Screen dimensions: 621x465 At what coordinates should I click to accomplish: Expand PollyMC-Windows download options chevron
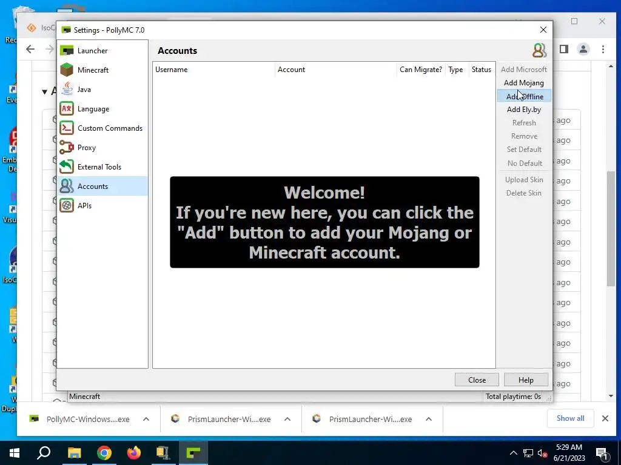[x=146, y=419]
